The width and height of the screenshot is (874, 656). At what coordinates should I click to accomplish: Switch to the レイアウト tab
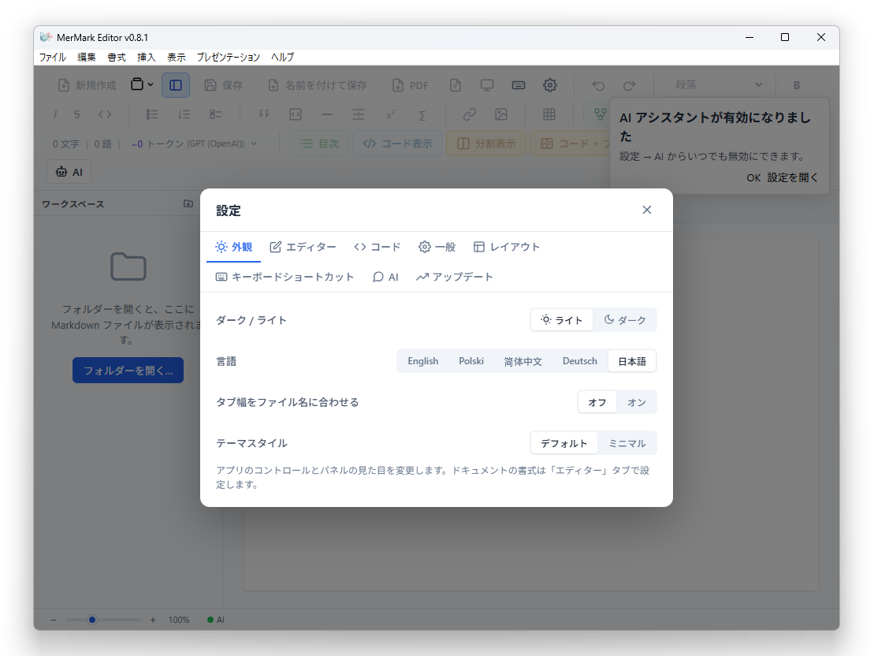[506, 247]
